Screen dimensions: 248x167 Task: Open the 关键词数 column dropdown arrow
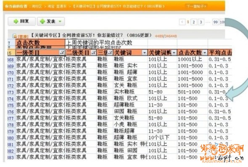(x=174, y=52)
